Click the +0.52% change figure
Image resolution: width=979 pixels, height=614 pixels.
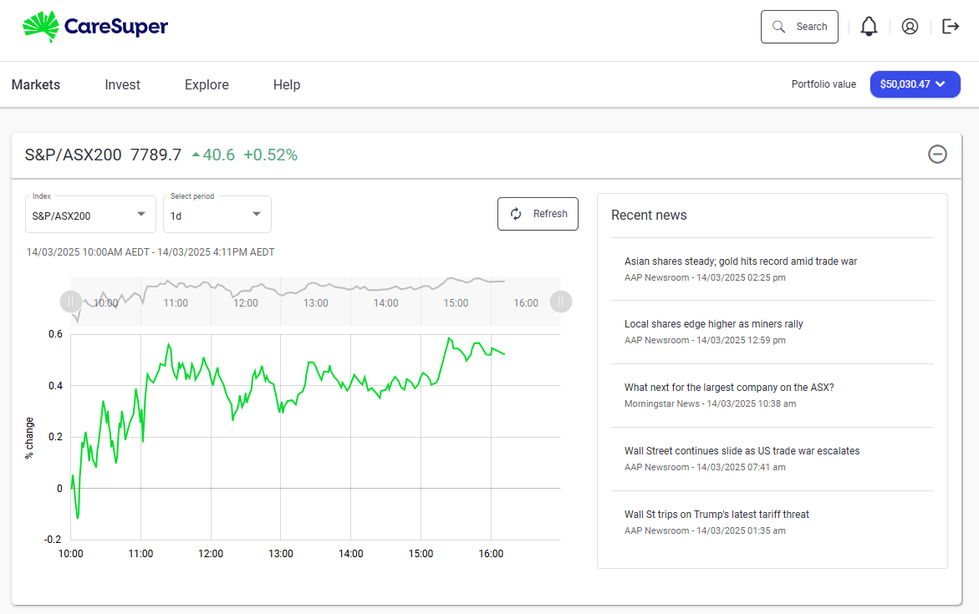coord(270,155)
